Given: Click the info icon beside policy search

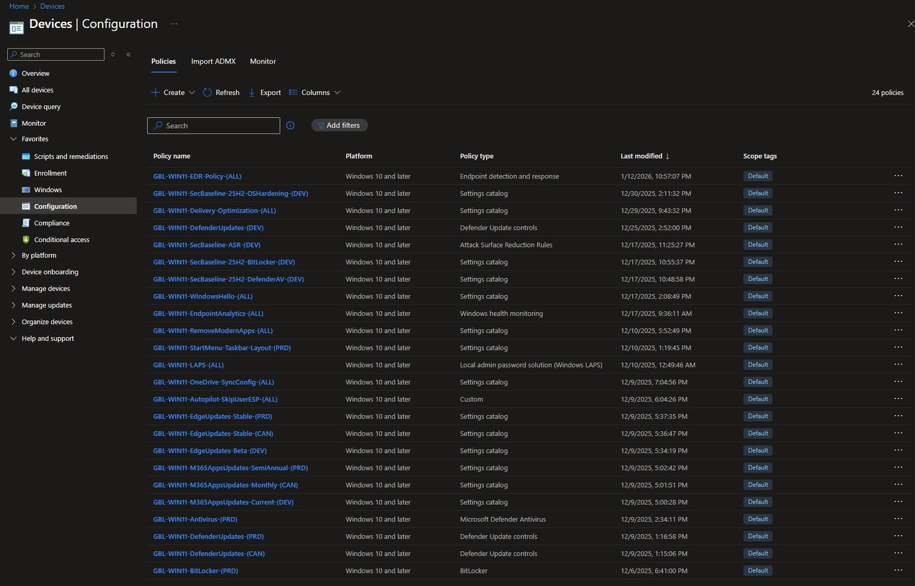Looking at the screenshot, I should [x=291, y=126].
